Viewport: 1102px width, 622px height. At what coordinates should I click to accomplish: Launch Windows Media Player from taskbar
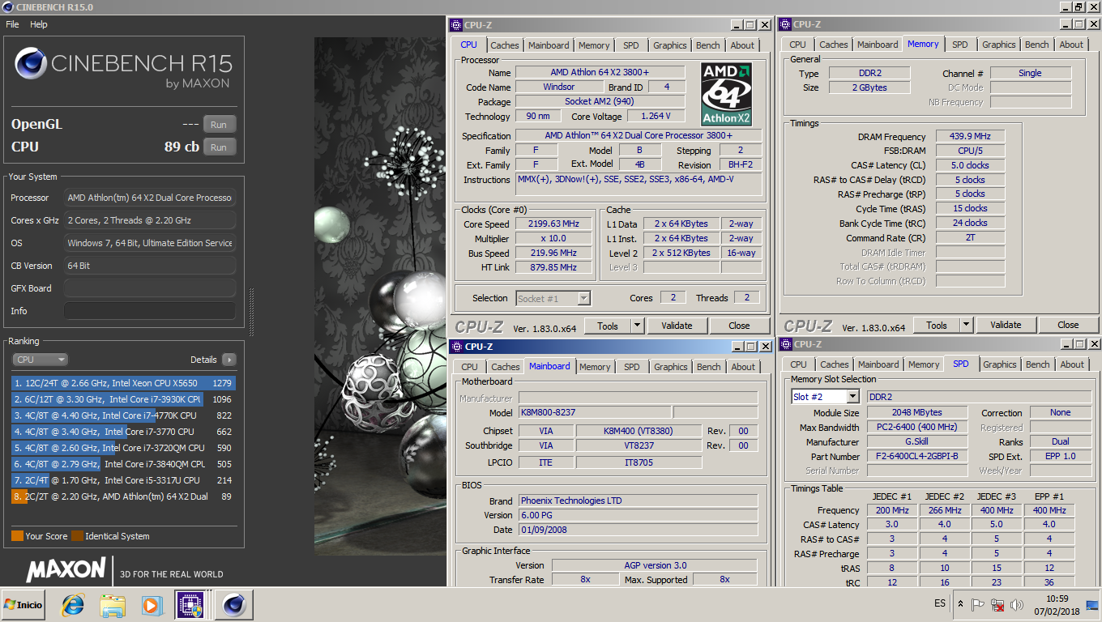tap(151, 604)
